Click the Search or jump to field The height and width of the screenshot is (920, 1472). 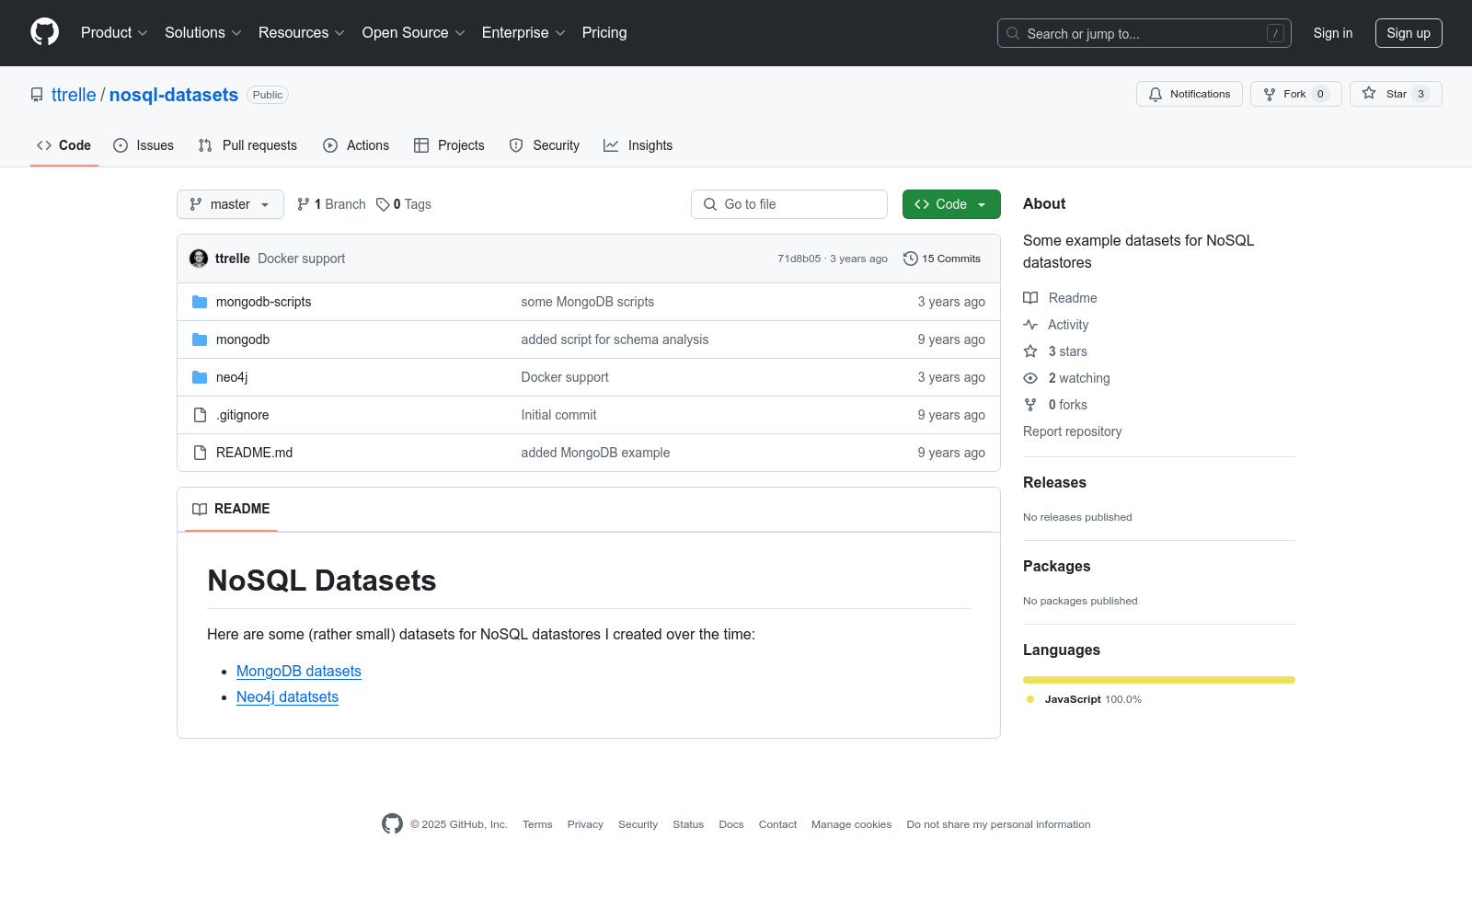click(1144, 33)
